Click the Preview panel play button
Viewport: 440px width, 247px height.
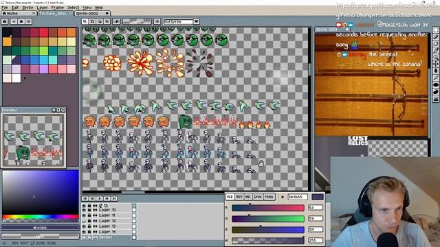[58, 110]
